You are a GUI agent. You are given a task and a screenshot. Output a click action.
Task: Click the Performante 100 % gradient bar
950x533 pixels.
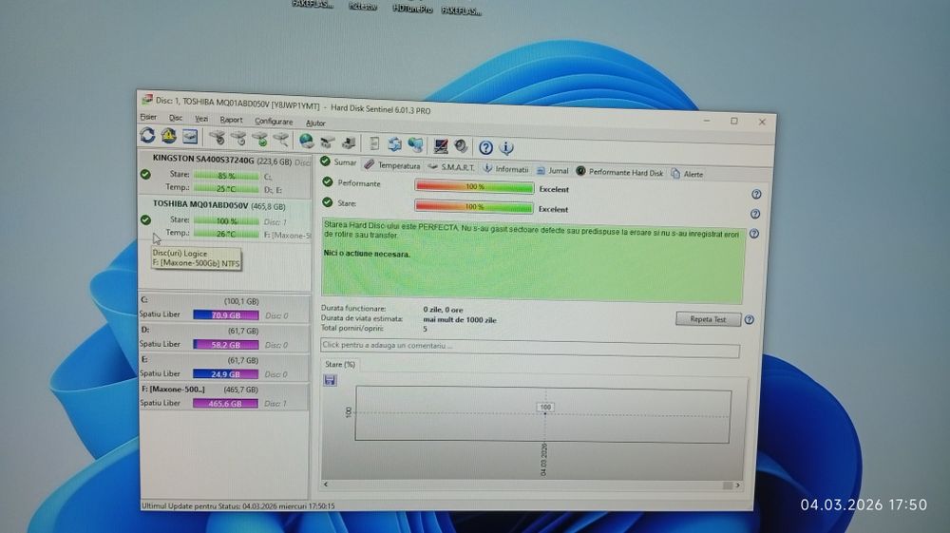[474, 186]
